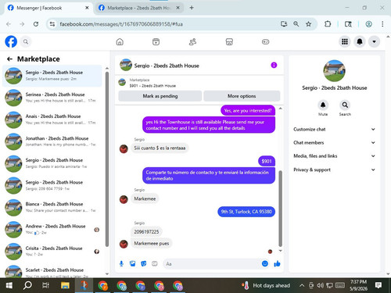391x293 pixels.
Task: Click the listing profile picture in right panel
Action: (x=334, y=71)
